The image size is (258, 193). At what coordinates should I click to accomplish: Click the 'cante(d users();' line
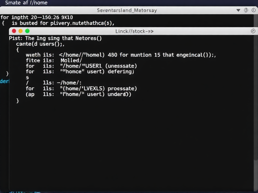coord(40,44)
